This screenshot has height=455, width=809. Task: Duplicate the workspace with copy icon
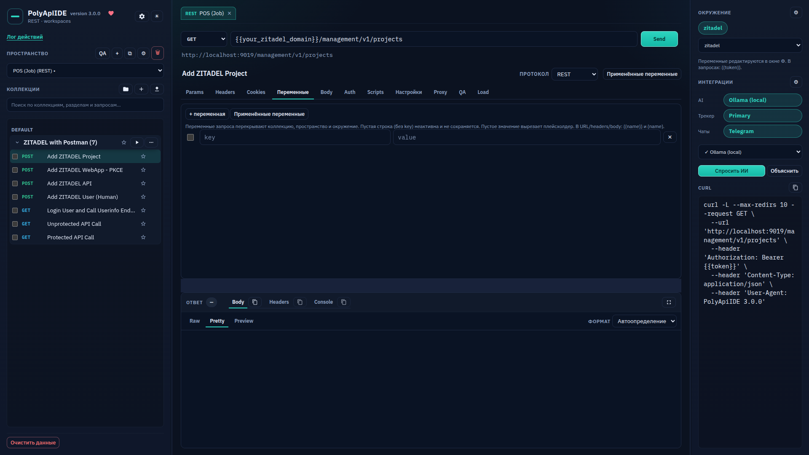point(130,54)
